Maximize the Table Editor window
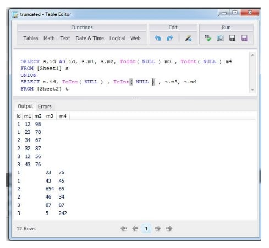269x248 pixels. [235, 13]
